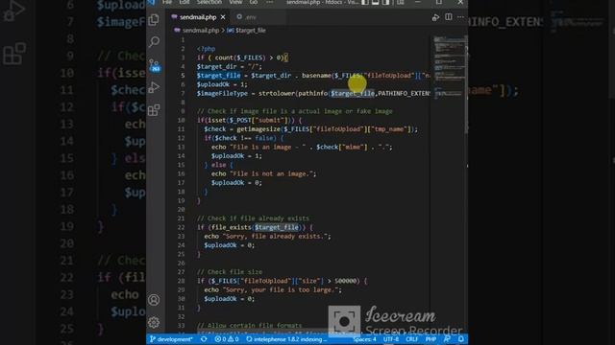Open the Edit menu
The width and height of the screenshot is (615, 345).
point(184,2)
